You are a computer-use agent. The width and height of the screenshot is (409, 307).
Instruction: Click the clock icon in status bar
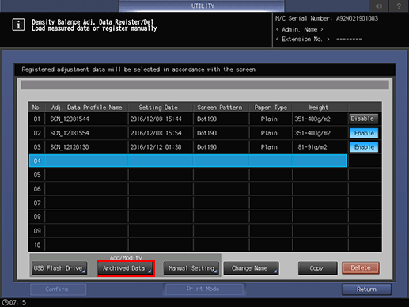(x=5, y=302)
